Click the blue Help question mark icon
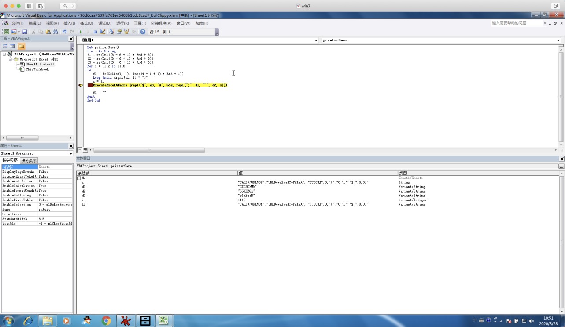 tap(143, 32)
